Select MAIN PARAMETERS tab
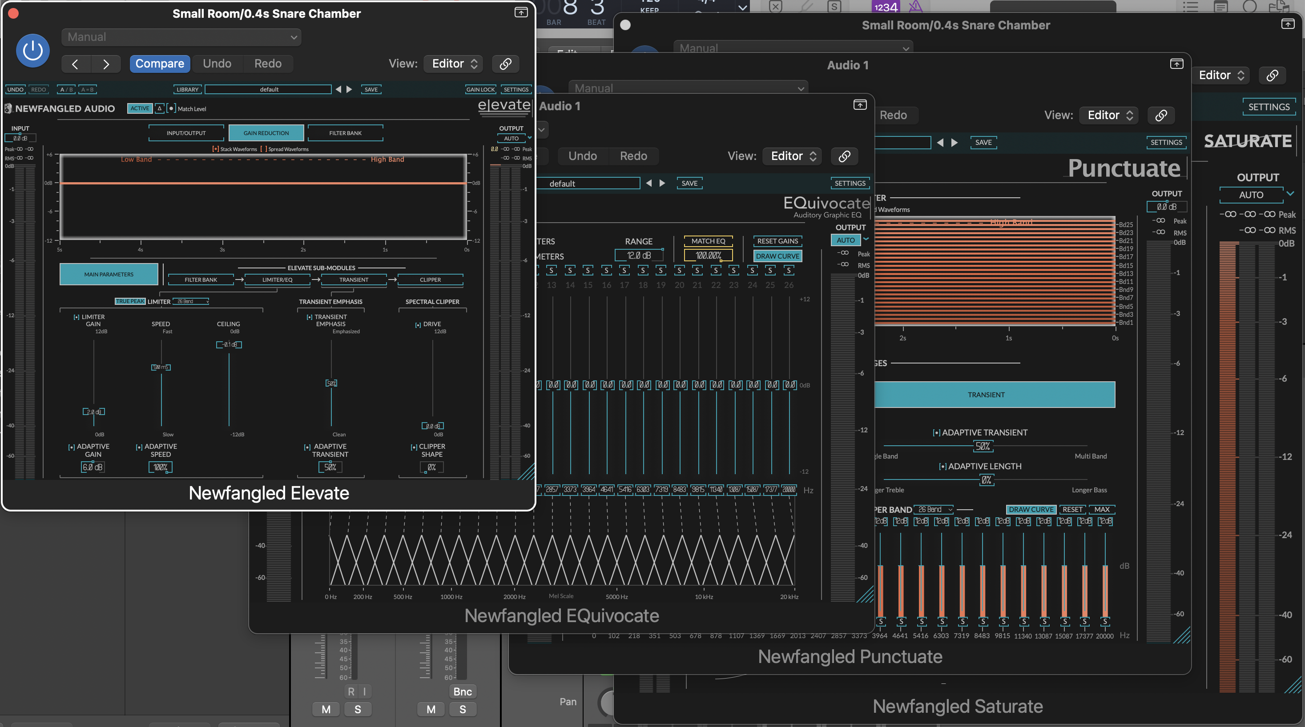 tap(109, 274)
